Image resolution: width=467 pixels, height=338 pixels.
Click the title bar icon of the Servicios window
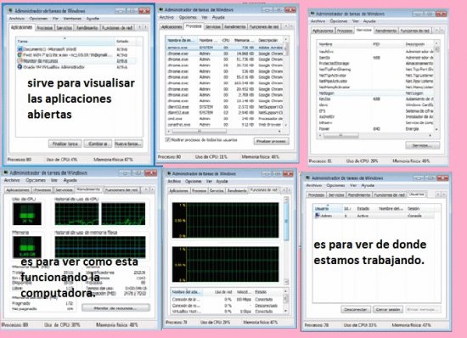312,14
